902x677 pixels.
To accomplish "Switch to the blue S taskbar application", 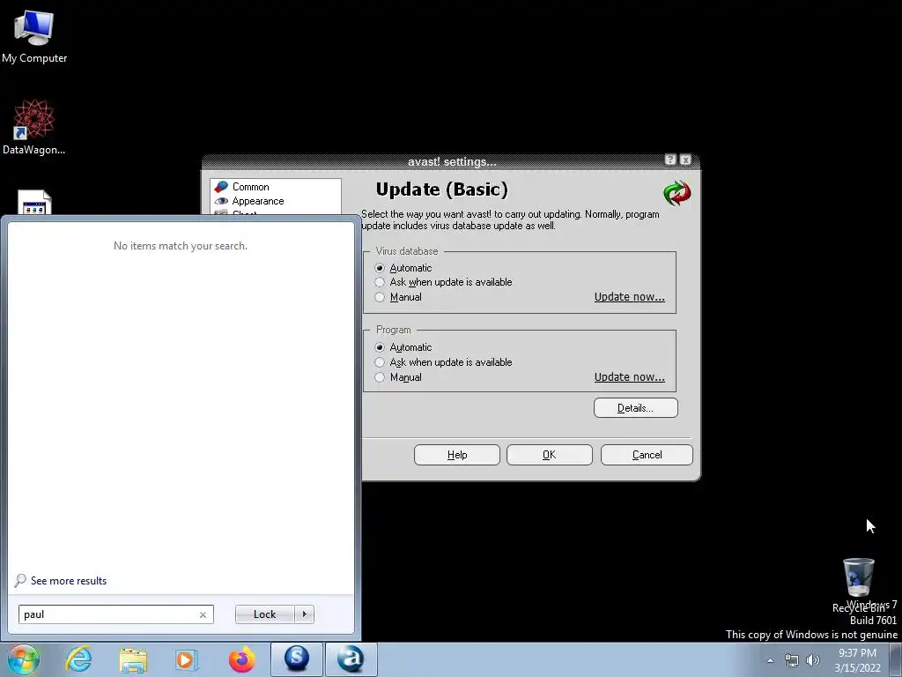I will 296,659.
